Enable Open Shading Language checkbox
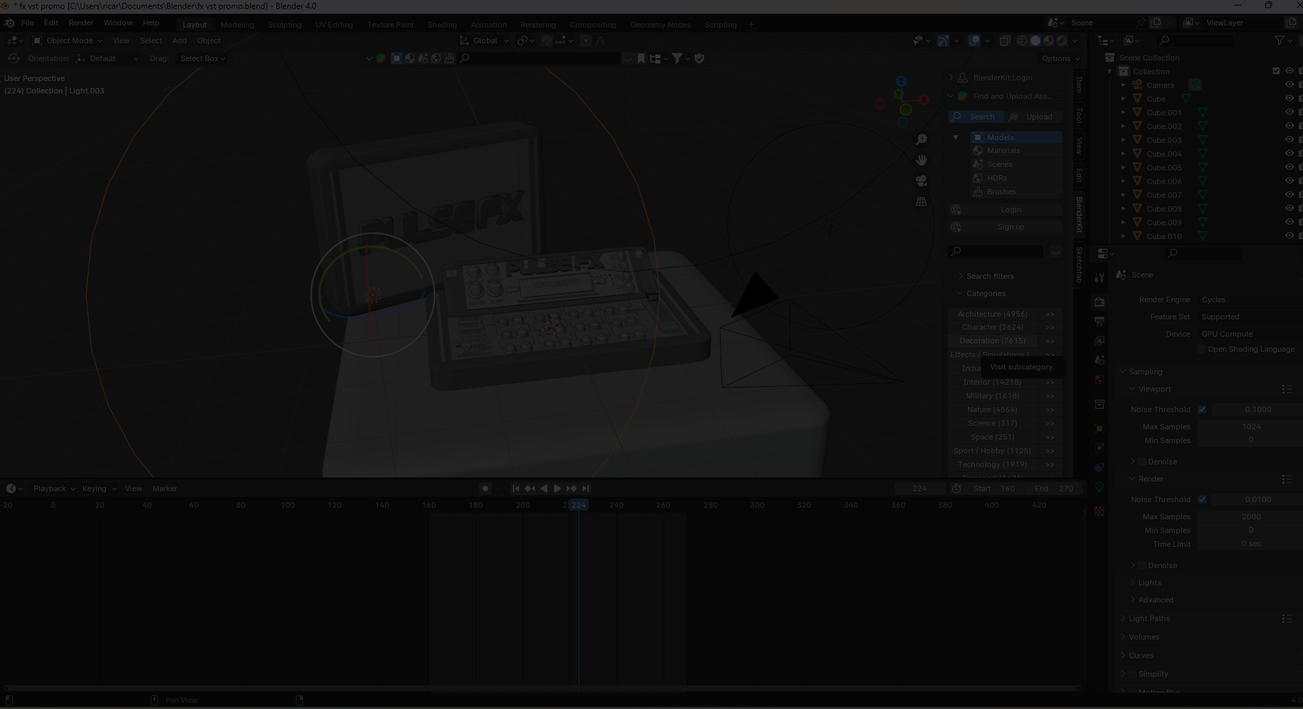Screen dimensions: 1303x709 [x=1201, y=349]
